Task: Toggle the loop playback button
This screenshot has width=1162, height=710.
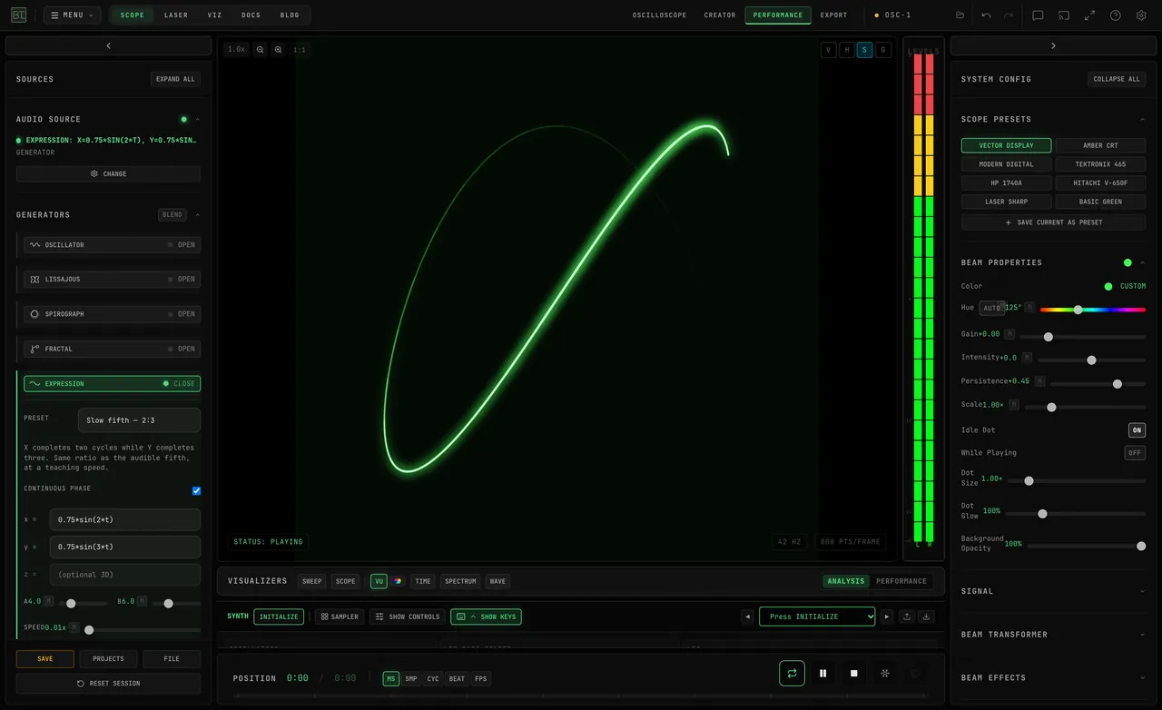Action: point(792,673)
